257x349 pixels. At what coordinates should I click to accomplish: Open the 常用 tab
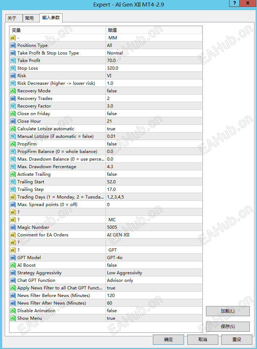click(31, 18)
